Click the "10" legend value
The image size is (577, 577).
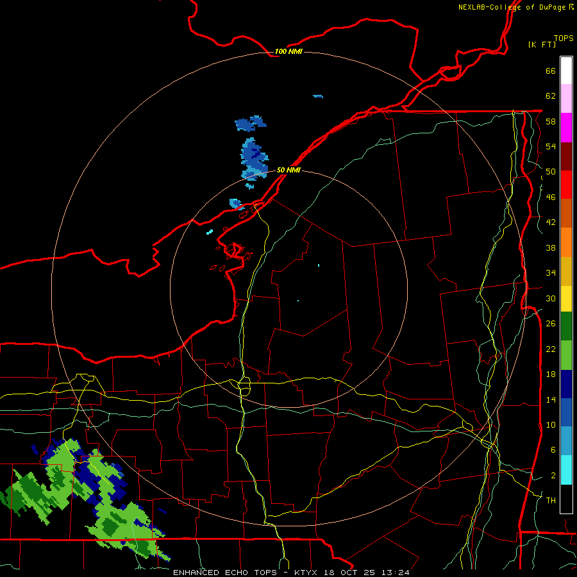[551, 424]
